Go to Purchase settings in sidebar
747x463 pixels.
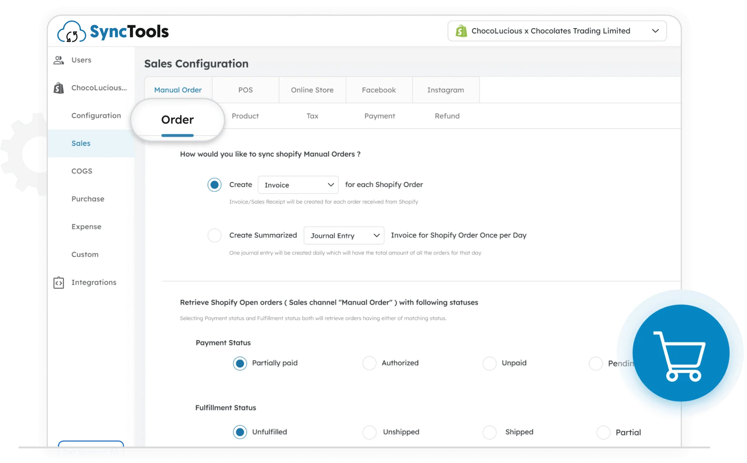tap(88, 199)
